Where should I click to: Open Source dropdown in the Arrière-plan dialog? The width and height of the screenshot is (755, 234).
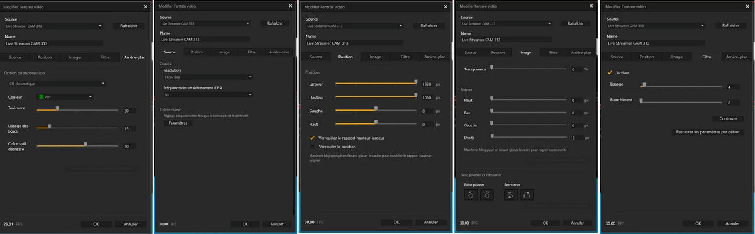coord(54,26)
